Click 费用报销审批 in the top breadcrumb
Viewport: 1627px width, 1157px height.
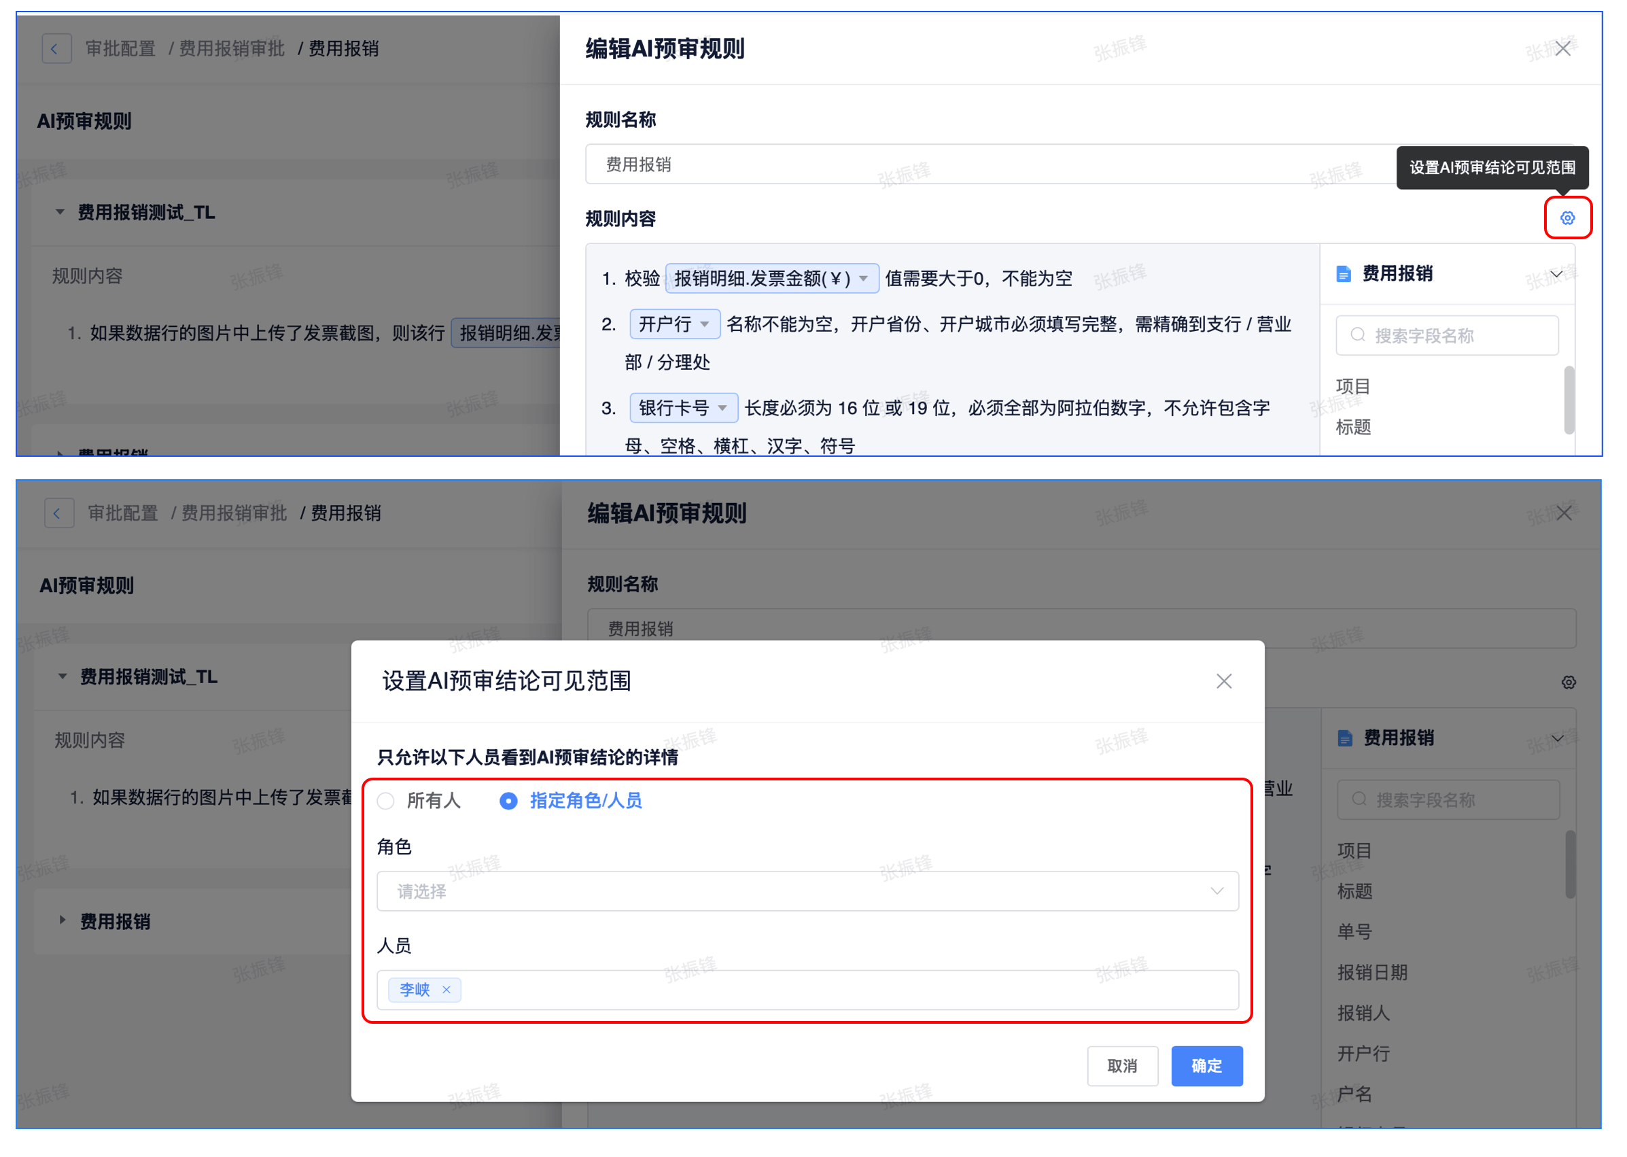(x=232, y=48)
